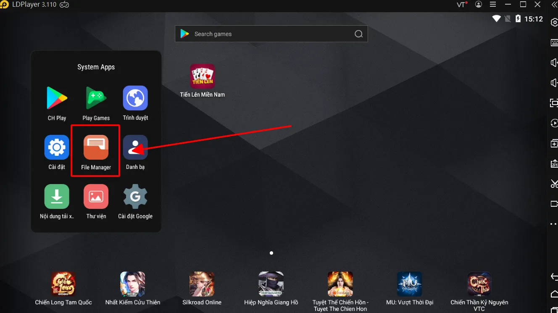Screen dimensions: 558x313
Task: Click the System Apps folder title
Action: [x=96, y=67]
